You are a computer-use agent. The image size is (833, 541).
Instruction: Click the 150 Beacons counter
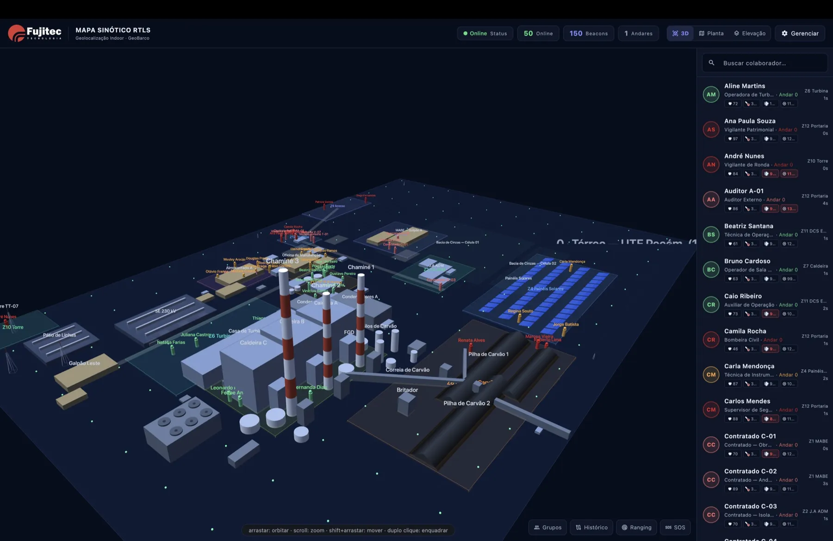tap(589, 33)
